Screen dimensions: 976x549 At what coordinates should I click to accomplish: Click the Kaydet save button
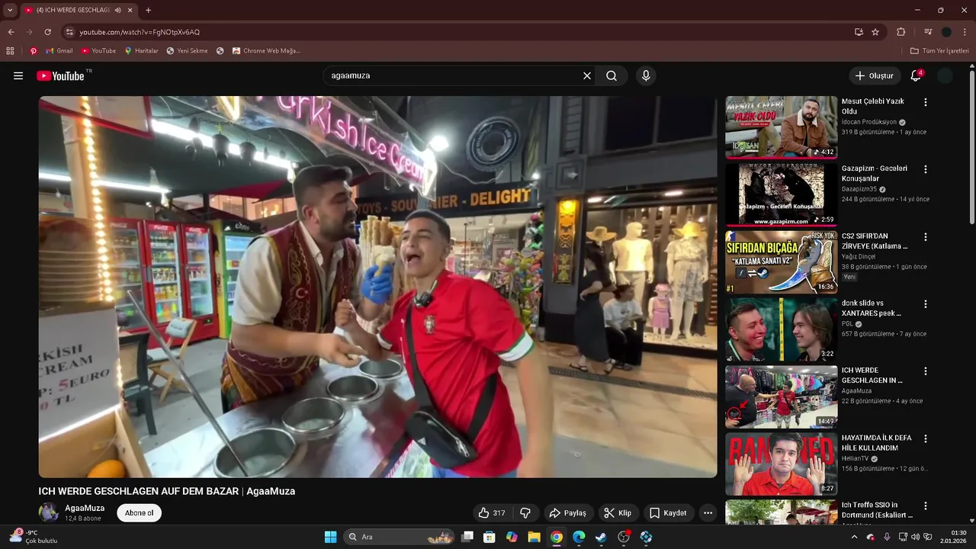click(668, 513)
